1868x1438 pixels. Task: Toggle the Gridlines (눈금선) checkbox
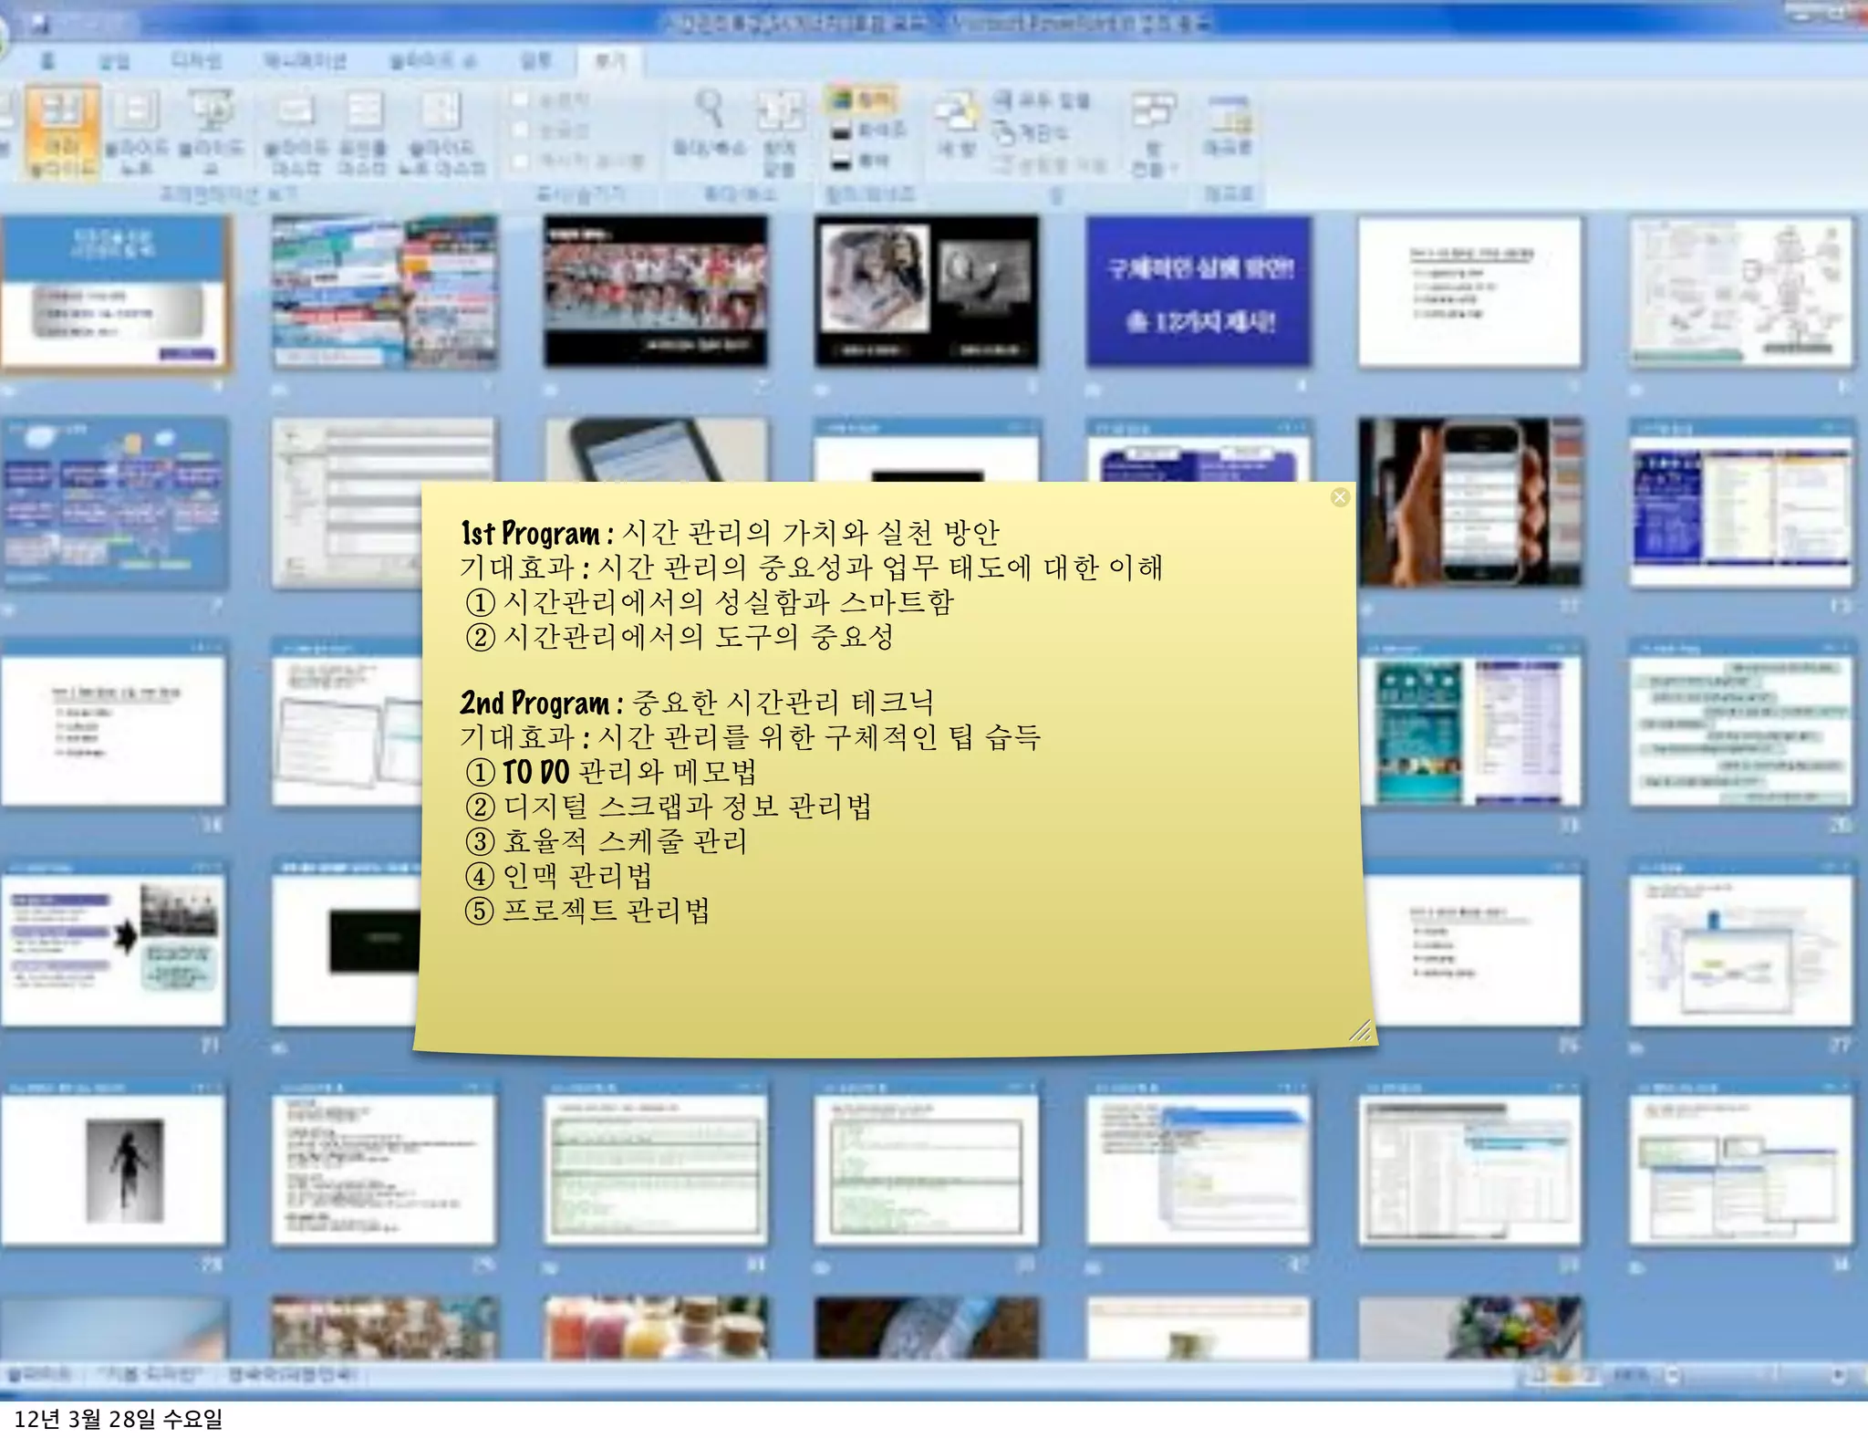click(521, 130)
